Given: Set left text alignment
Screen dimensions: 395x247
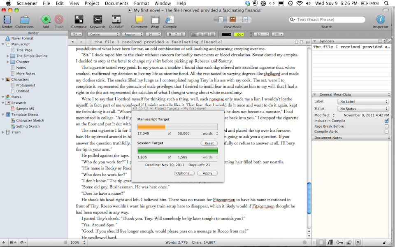Looking at the screenshot, I should 194,34.
